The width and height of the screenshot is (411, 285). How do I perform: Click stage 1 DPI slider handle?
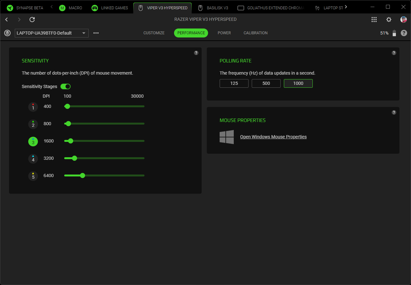[x=67, y=106]
